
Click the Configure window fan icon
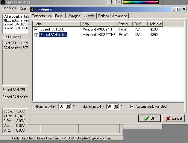click(33, 9)
